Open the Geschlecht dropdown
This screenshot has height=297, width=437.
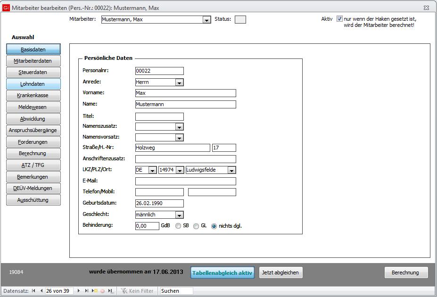coord(179,215)
